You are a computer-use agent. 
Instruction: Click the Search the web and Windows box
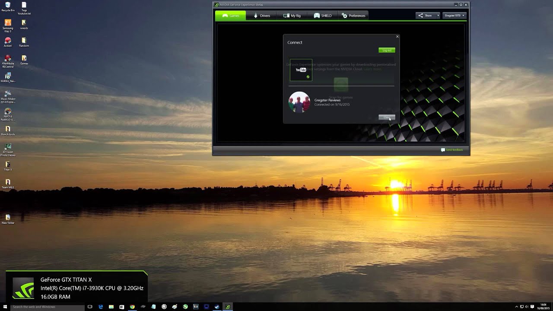point(48,307)
